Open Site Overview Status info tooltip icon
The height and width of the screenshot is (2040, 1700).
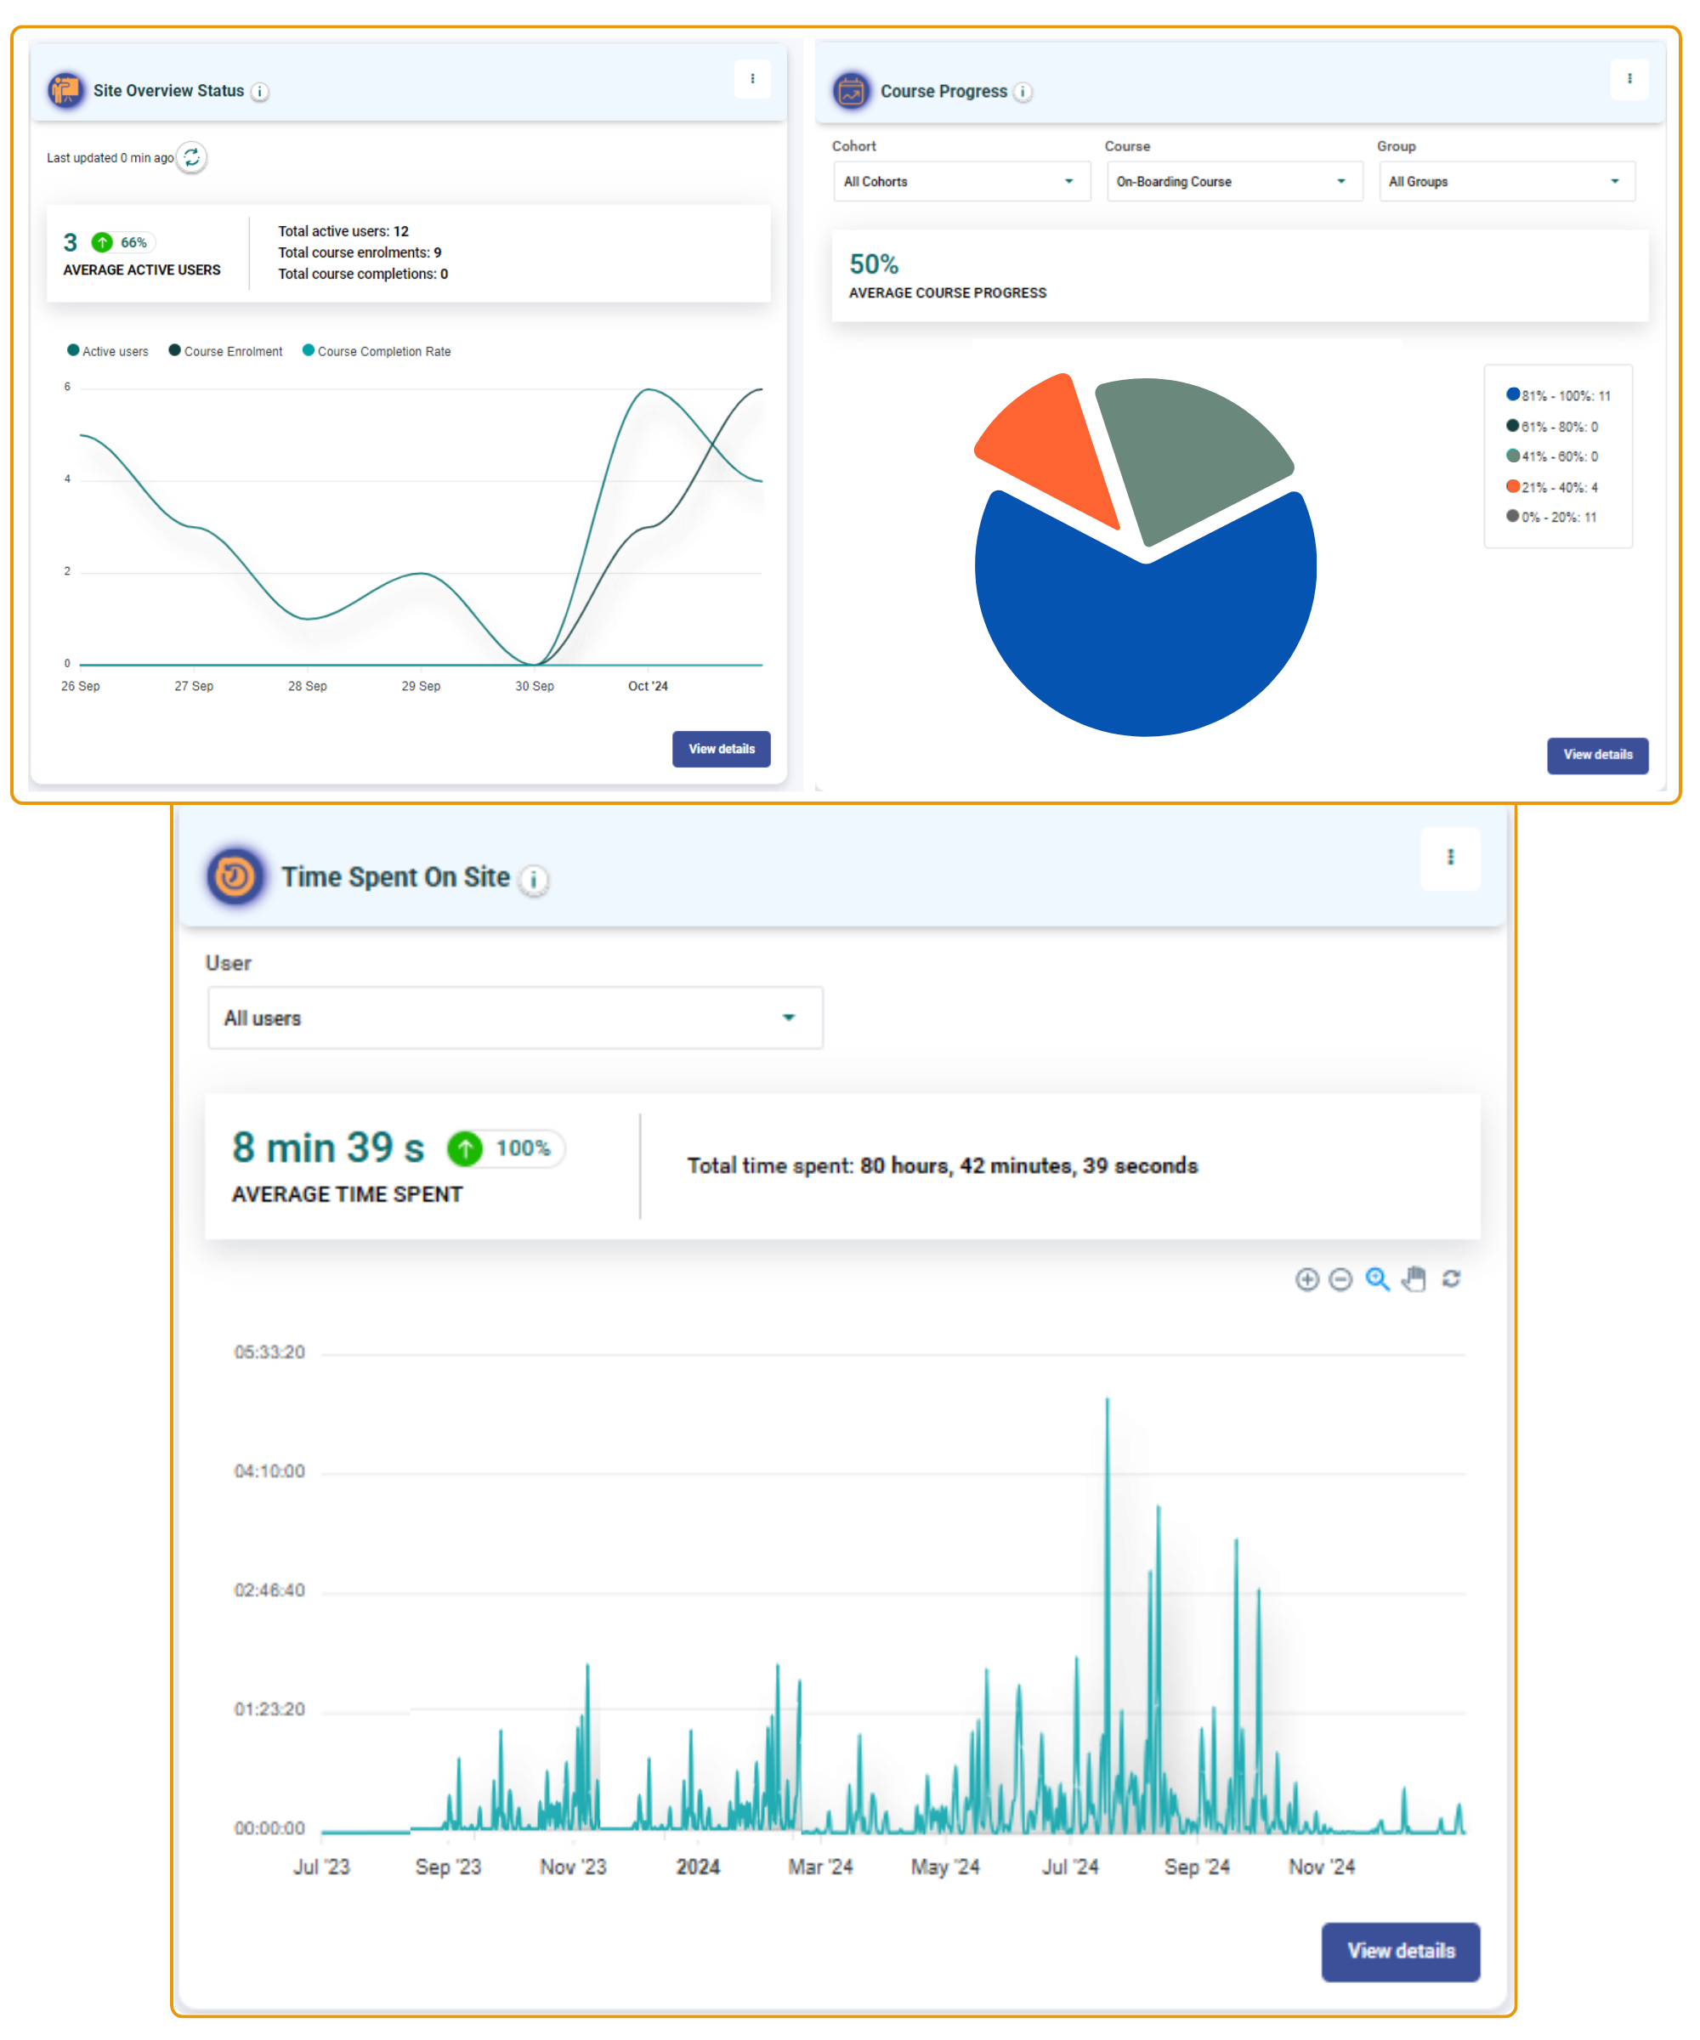click(259, 91)
